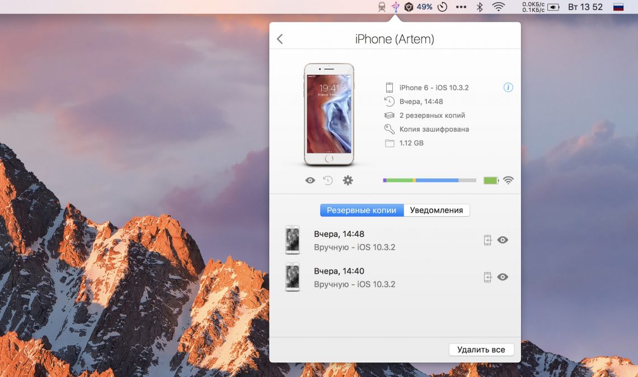Click backup history clock icon under phone
The image size is (638, 377).
328,180
